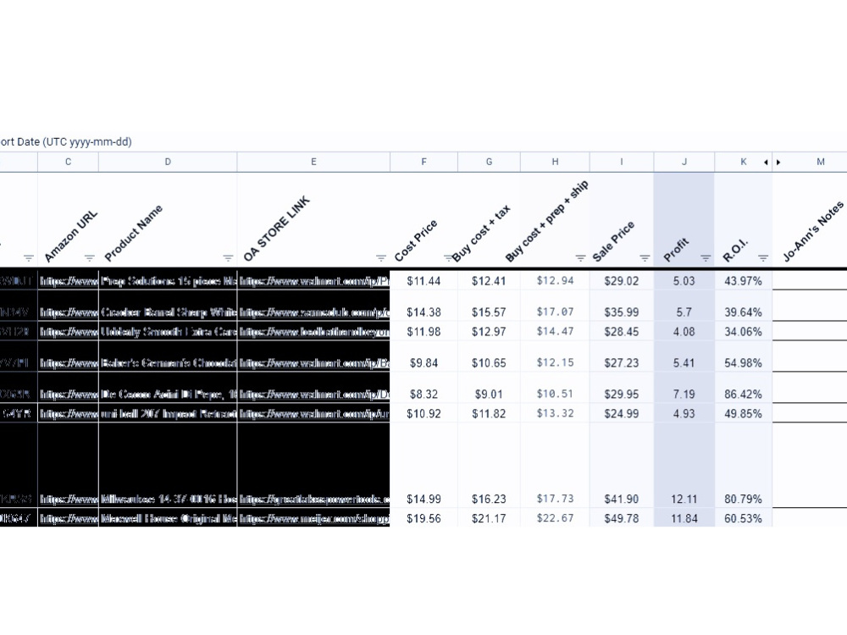Click the uni ball 207 product name cell
This screenshot has width=847, height=635.
pos(168,413)
